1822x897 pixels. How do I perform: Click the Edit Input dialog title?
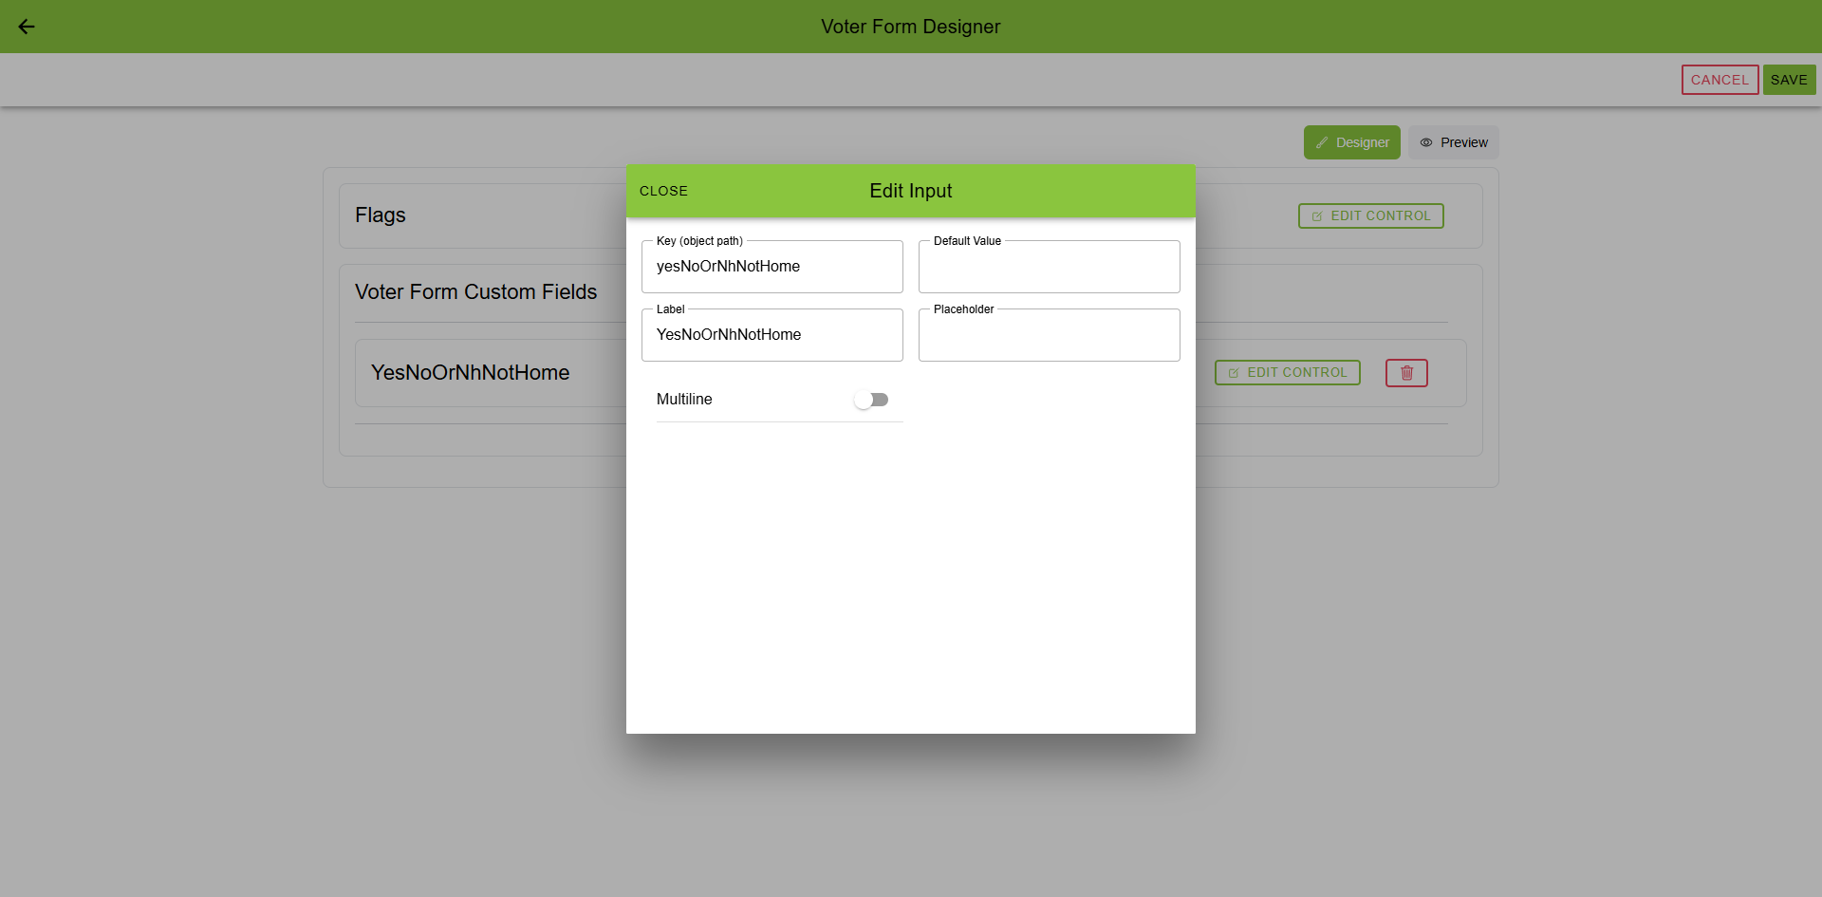[x=910, y=191]
